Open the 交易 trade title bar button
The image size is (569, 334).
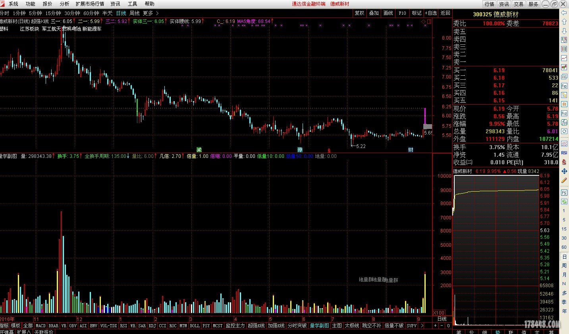[519, 4]
